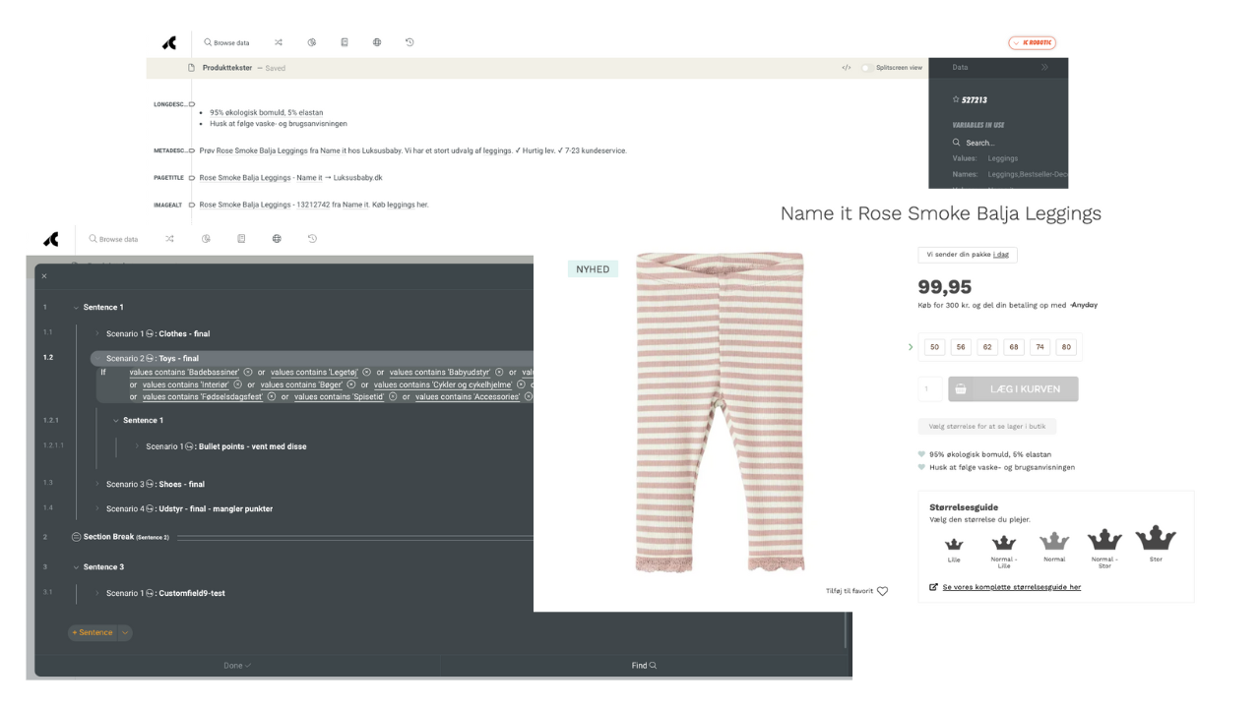Image resolution: width=1260 pixels, height=708 pixels.
Task: Click the PAGETITLE field label
Action: click(x=169, y=178)
